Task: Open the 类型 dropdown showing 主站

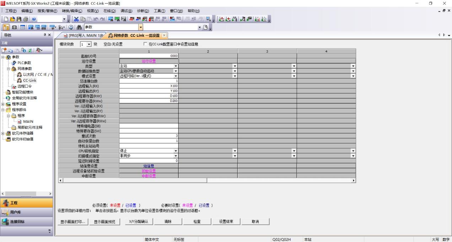Action: coord(176,66)
